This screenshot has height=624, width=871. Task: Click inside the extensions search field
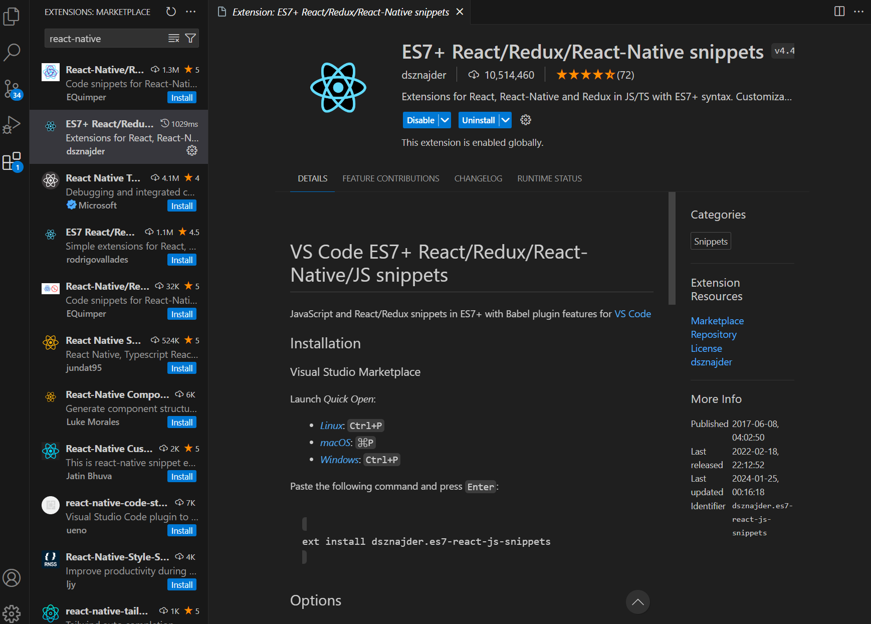(x=100, y=38)
